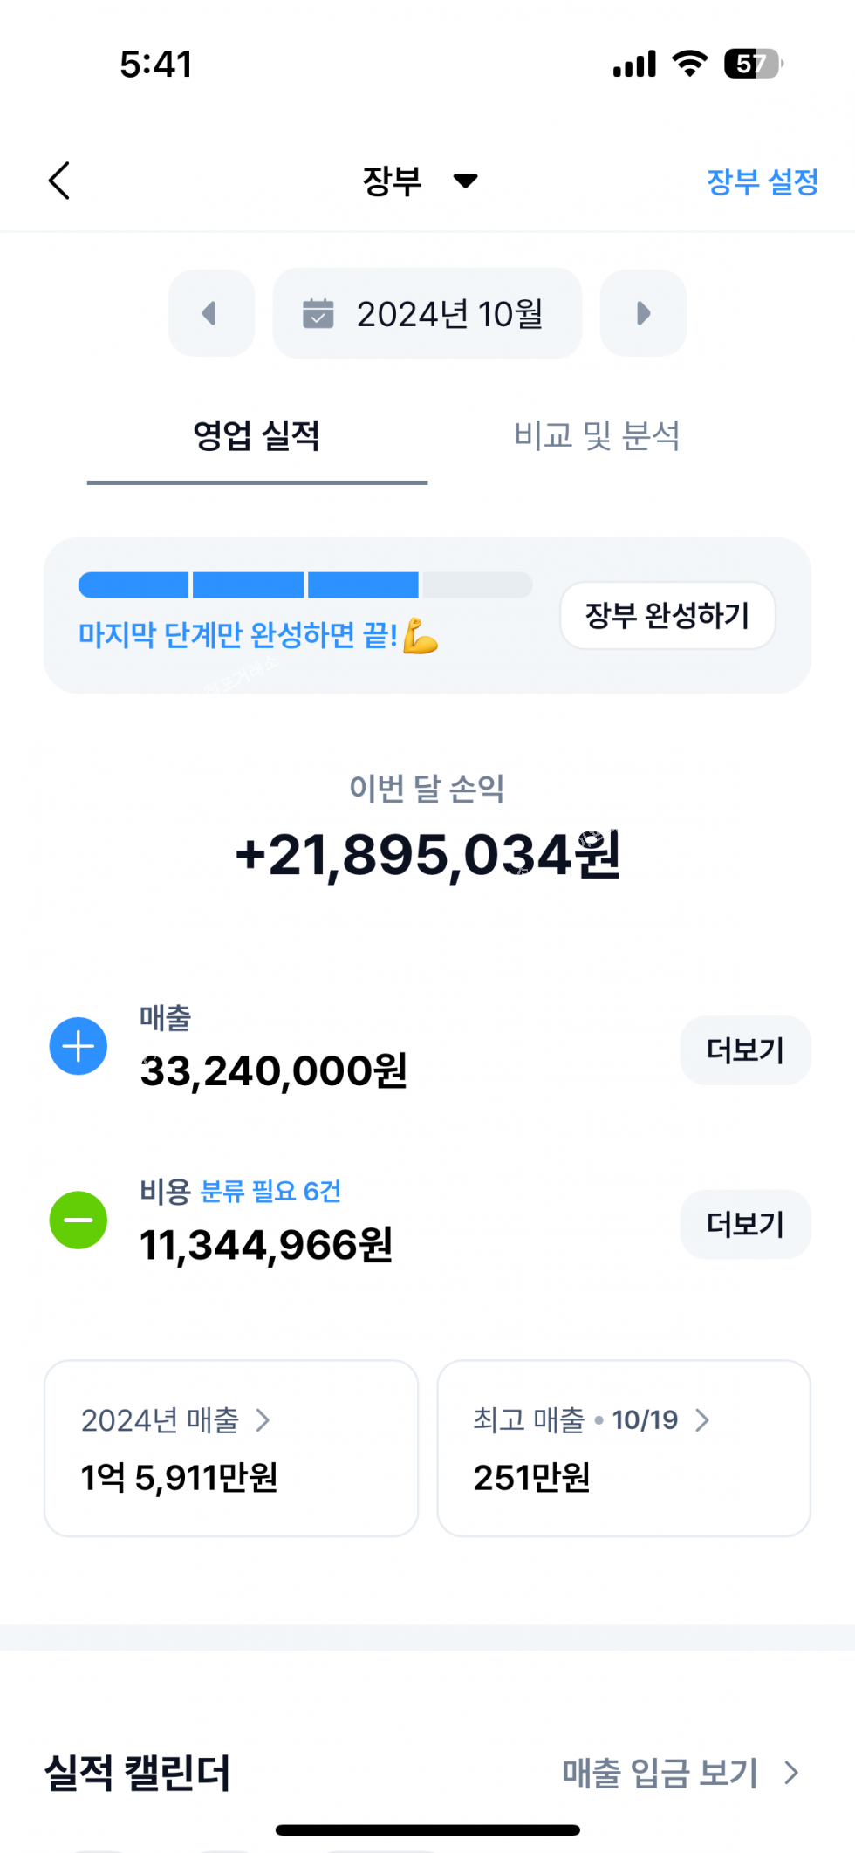
Task: Open 매출 입금 보기 link
Action: tap(681, 1773)
